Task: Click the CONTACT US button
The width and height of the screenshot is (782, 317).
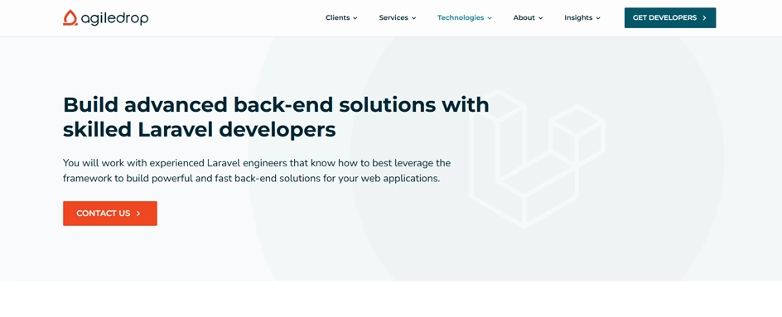Action: pos(109,214)
